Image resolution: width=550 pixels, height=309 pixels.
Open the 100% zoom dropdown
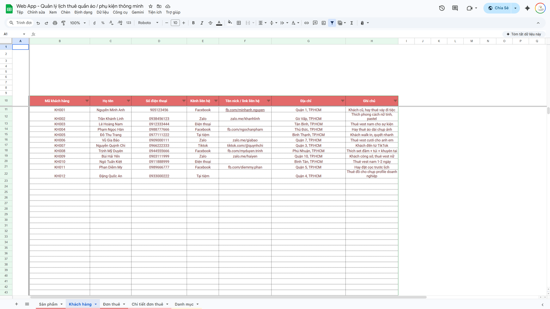78,23
